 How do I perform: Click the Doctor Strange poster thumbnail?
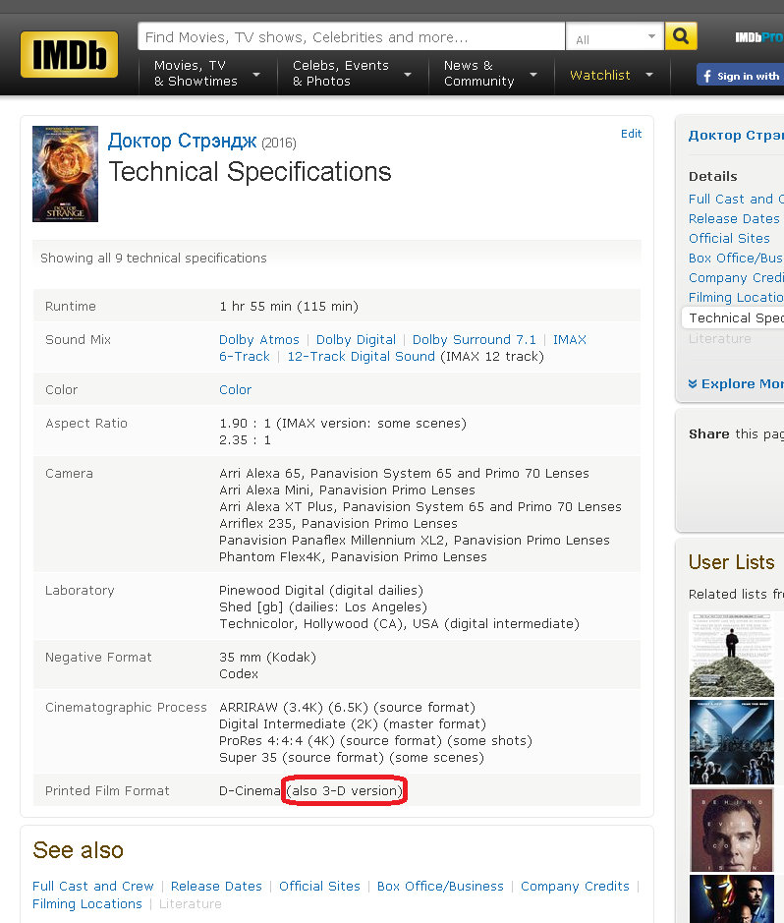pos(65,174)
